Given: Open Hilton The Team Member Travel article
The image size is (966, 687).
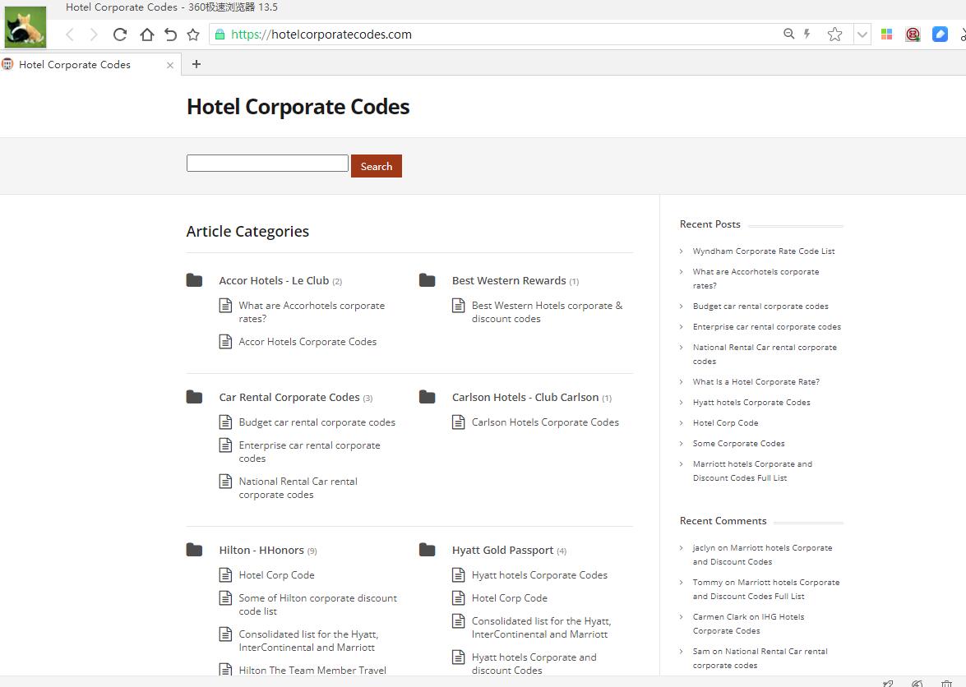Looking at the screenshot, I should 312,670.
